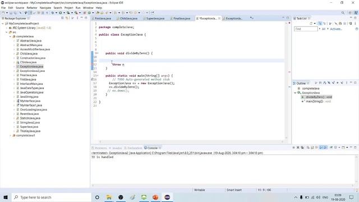Select StringJava2.java in Package Explorer
Screen dimensions: 359x202
pyautogui.click(x=30, y=122)
